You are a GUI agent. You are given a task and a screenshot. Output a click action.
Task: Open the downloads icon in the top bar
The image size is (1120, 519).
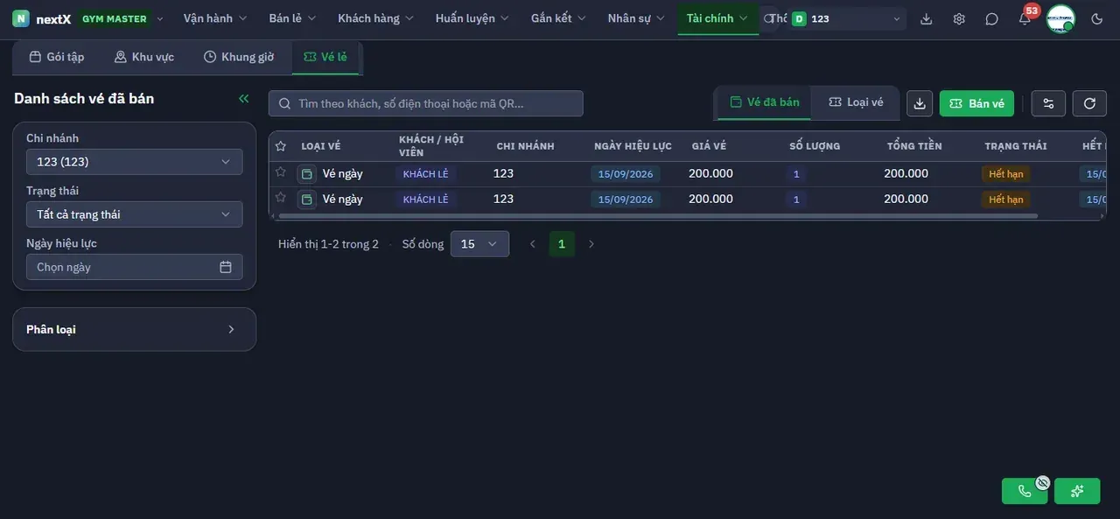click(x=927, y=18)
